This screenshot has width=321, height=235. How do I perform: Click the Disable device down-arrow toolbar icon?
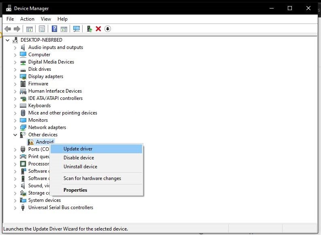[108, 29]
